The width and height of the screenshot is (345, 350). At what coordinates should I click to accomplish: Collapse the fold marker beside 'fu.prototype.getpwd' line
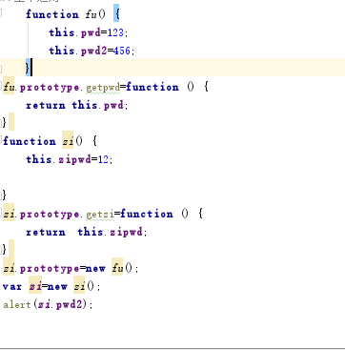(1, 85)
